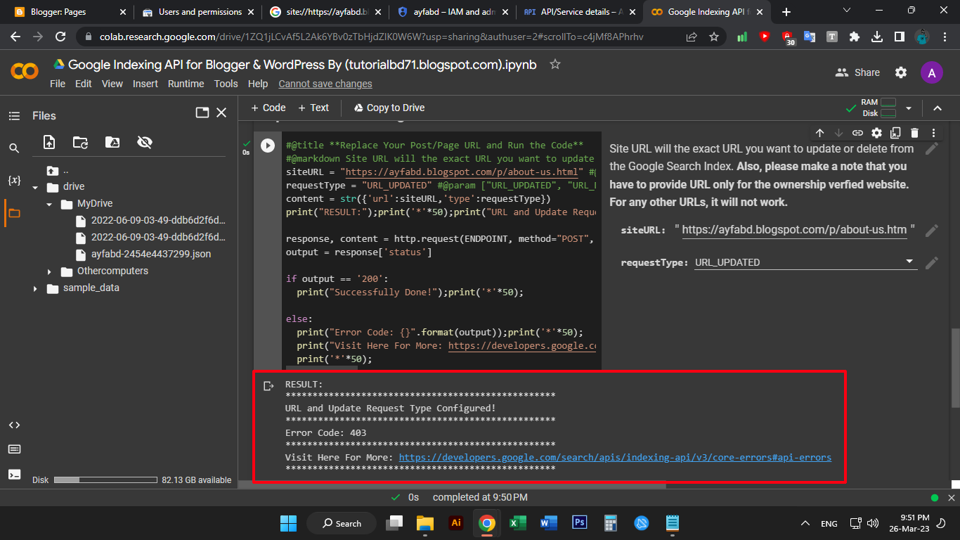Screen dimensions: 960x540
Task: Open more cell actions menu
Action: point(933,133)
